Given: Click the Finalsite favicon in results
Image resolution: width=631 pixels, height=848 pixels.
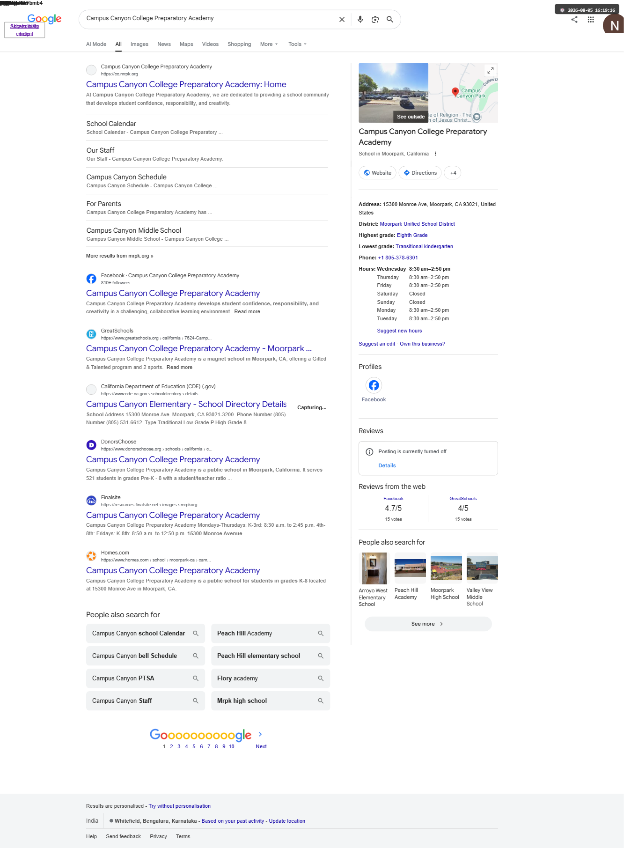Looking at the screenshot, I should tap(91, 501).
